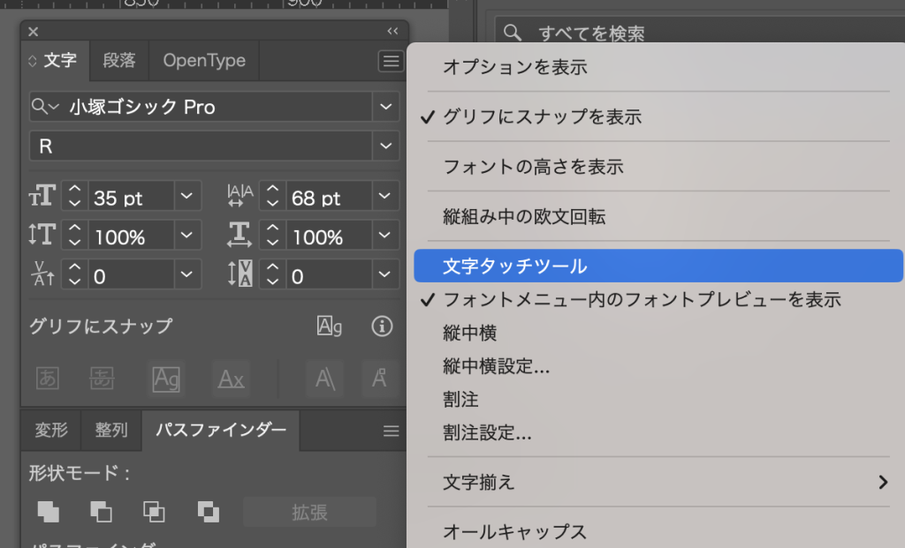Toggle グリフにスナップを表示 checked menu item
Image resolution: width=905 pixels, height=548 pixels.
(x=542, y=116)
